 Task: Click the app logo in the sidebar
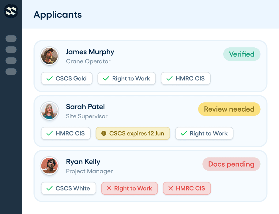coord(11,11)
